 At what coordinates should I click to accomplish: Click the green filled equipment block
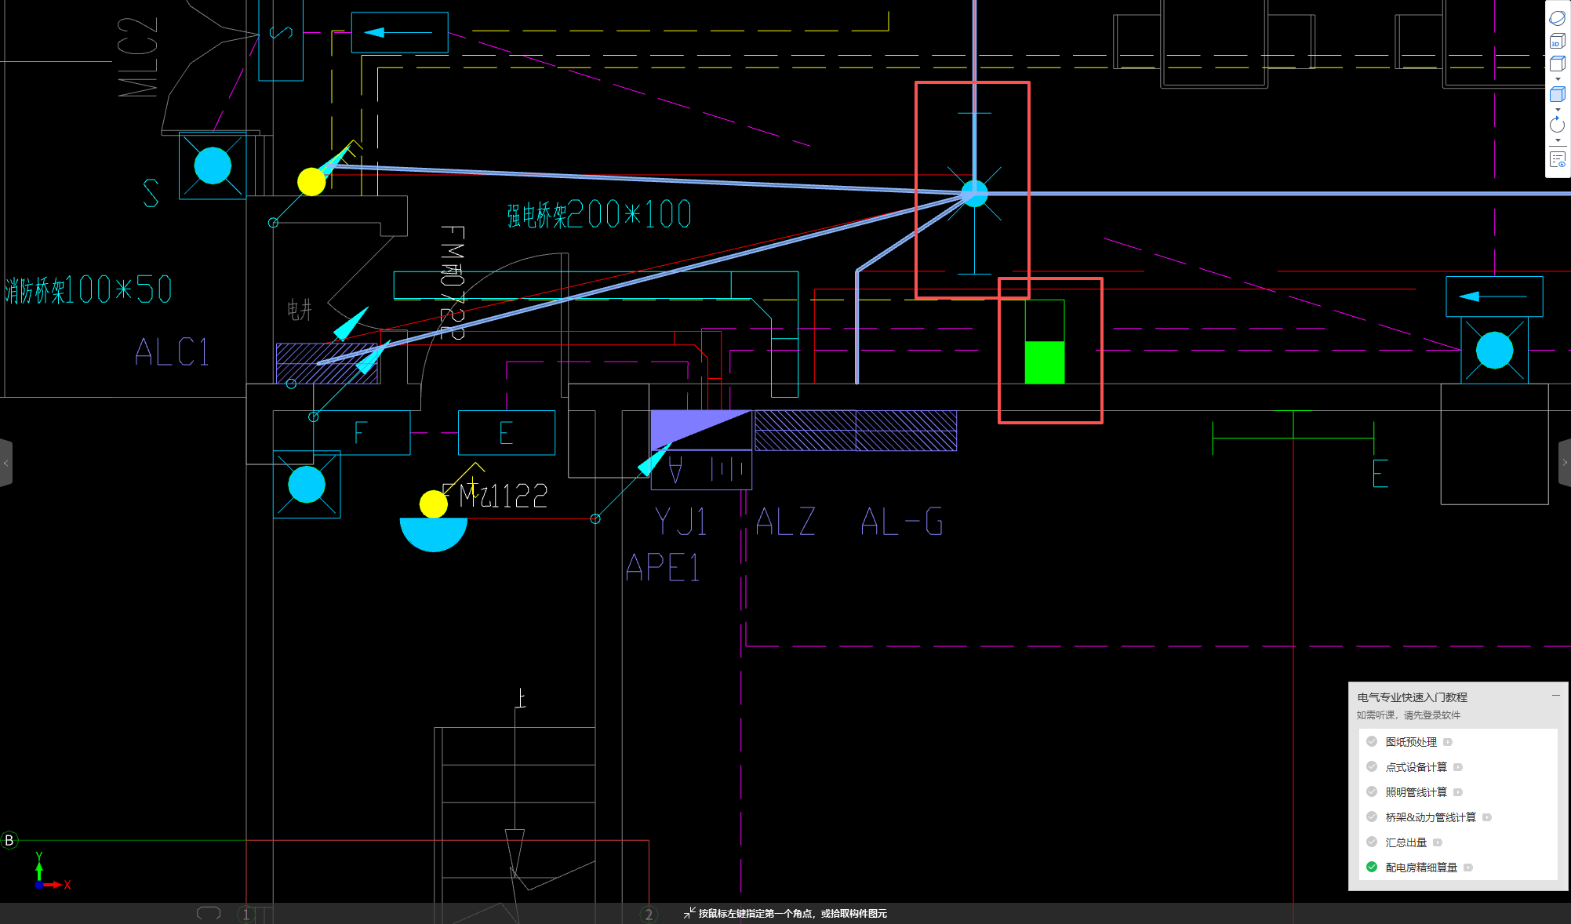pyautogui.click(x=1045, y=362)
